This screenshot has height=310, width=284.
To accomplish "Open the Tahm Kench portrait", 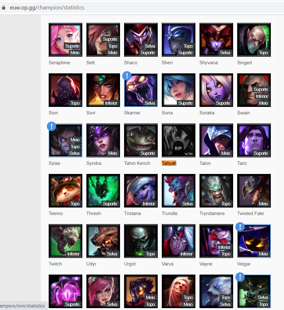I will point(141,140).
